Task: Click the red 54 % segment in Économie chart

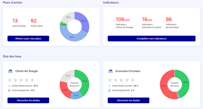Action: (164, 86)
